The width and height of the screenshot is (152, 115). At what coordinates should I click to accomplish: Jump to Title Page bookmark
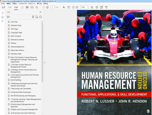[14, 29]
